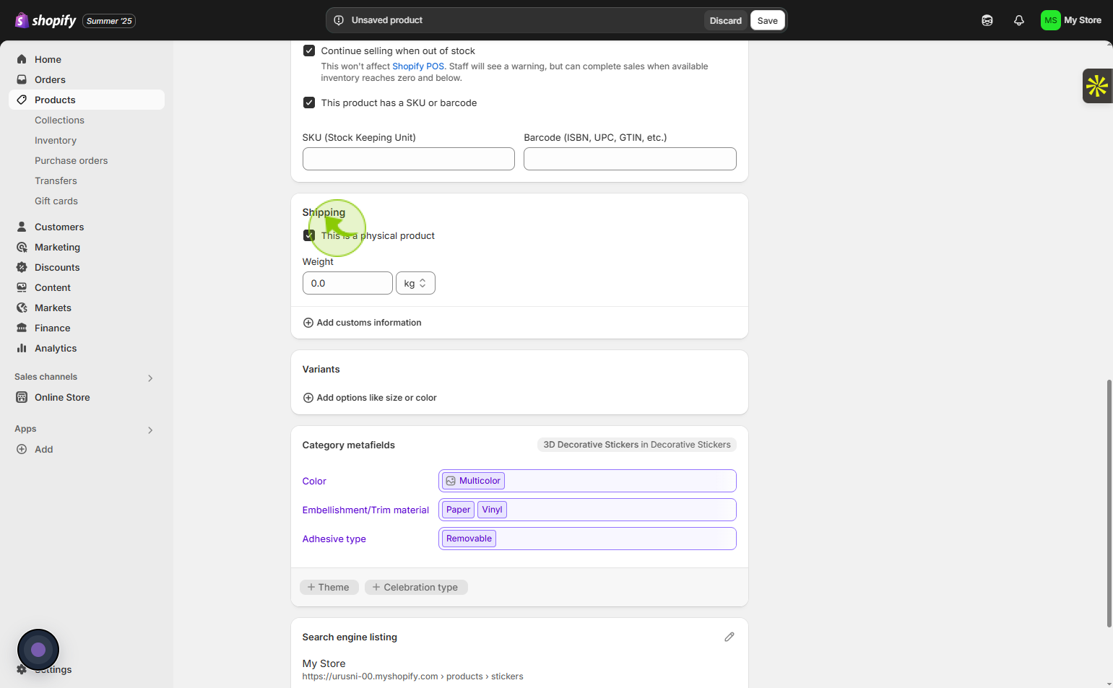Click the Paper material tag
This screenshot has width=1113, height=688.
tap(458, 510)
